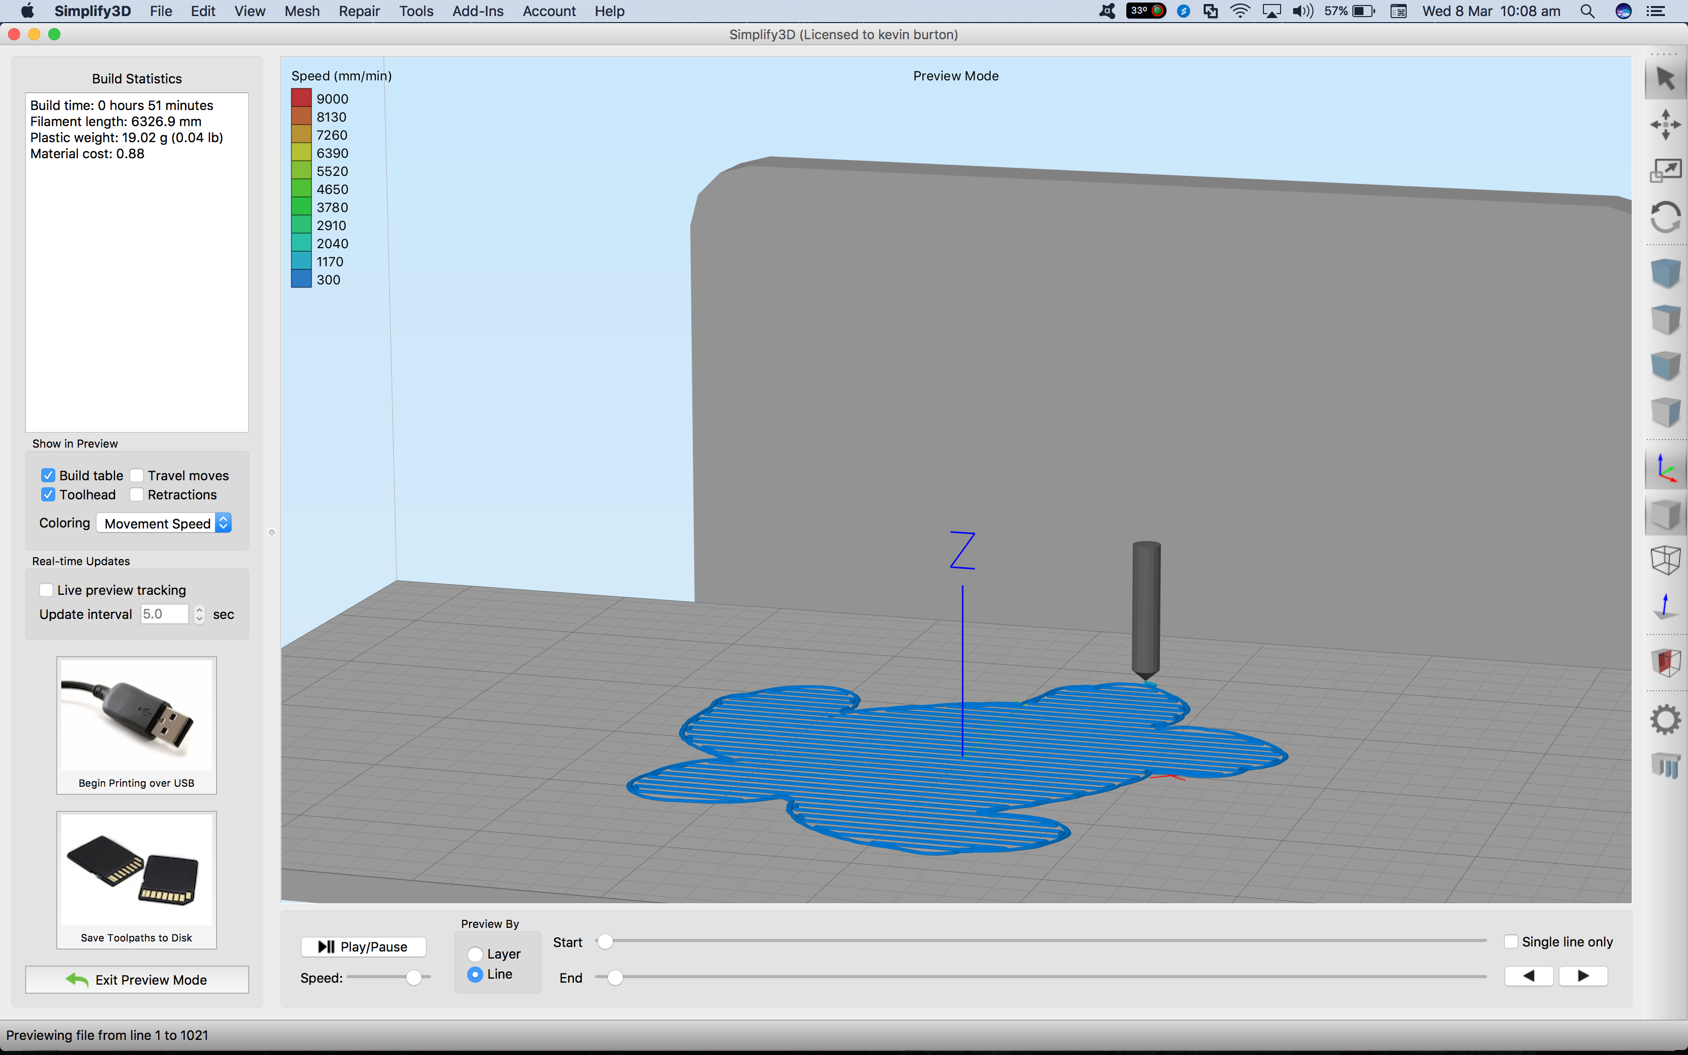Switch to top view cube icon
Image resolution: width=1688 pixels, height=1055 pixels.
(1666, 319)
